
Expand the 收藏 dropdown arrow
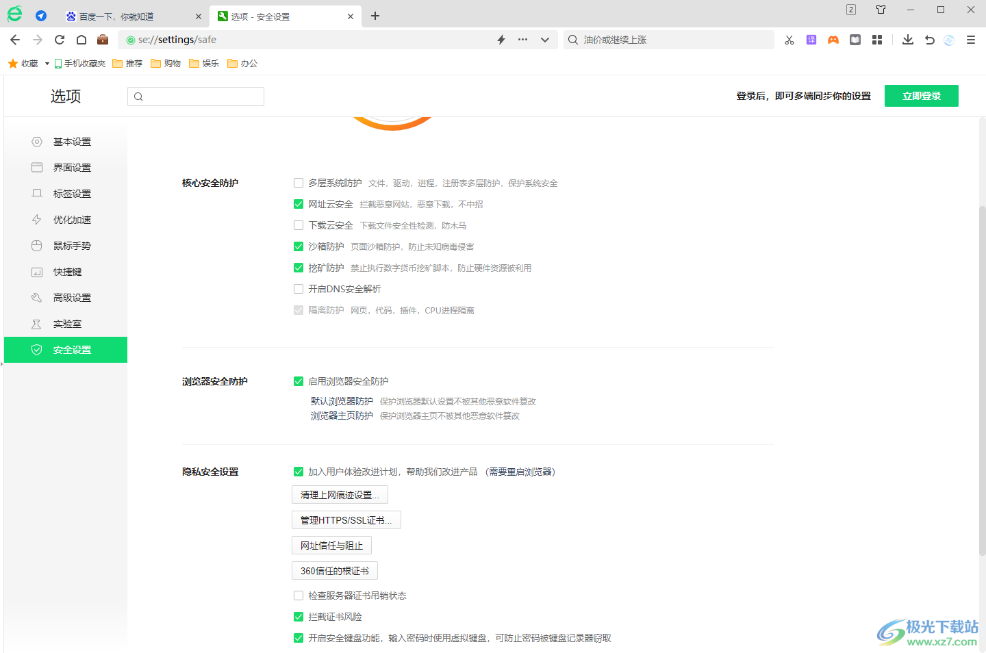(47, 64)
